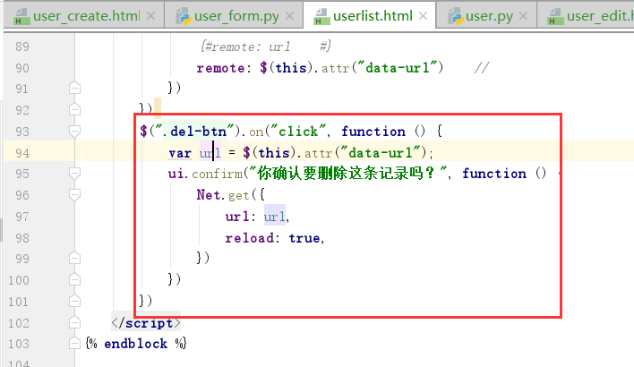
Task: Click the highlighted url value on line 97
Action: pyautogui.click(x=275, y=217)
